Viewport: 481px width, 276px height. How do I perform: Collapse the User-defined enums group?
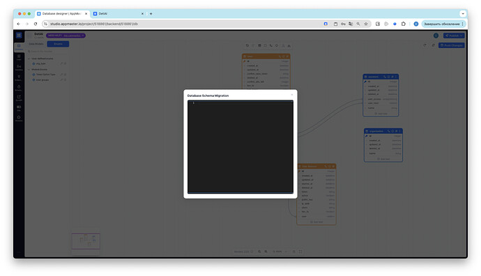pos(29,59)
